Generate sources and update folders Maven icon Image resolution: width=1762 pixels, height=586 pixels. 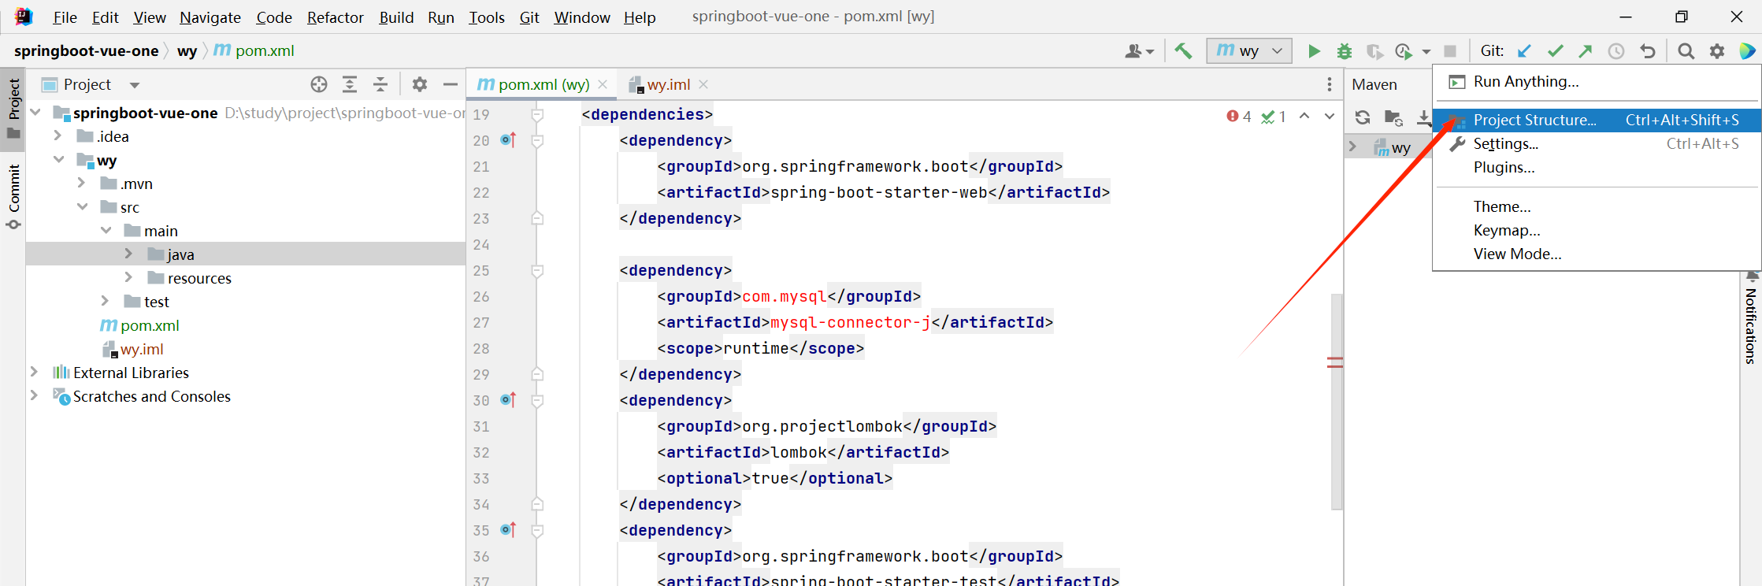1393,117
